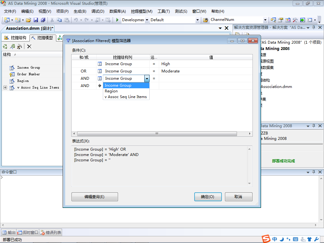The height and width of the screenshot is (243, 324).
Task: Open the 文件(F) menu
Action: (x=10, y=11)
